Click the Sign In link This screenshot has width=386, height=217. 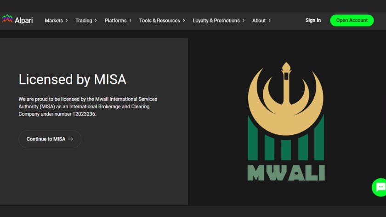[x=313, y=20]
